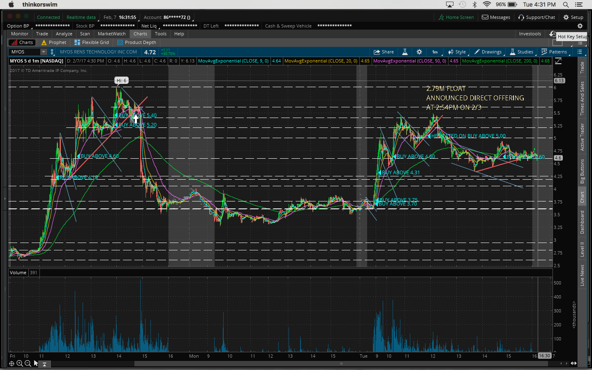The image size is (592, 370).
Task: Click the Realtime data status
Action: [x=81, y=17]
